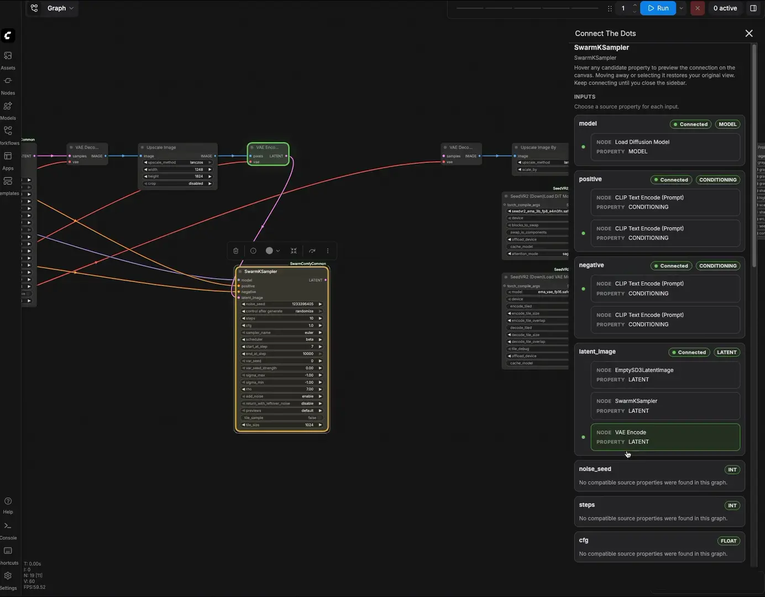
Task: Toggle collapse dot on SwarmKSampler title
Action: pyautogui.click(x=240, y=271)
